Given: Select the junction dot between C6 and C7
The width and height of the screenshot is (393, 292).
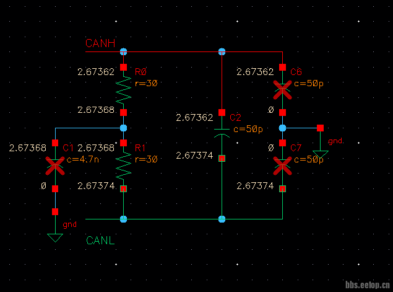Looking at the screenshot, I should pos(282,128).
